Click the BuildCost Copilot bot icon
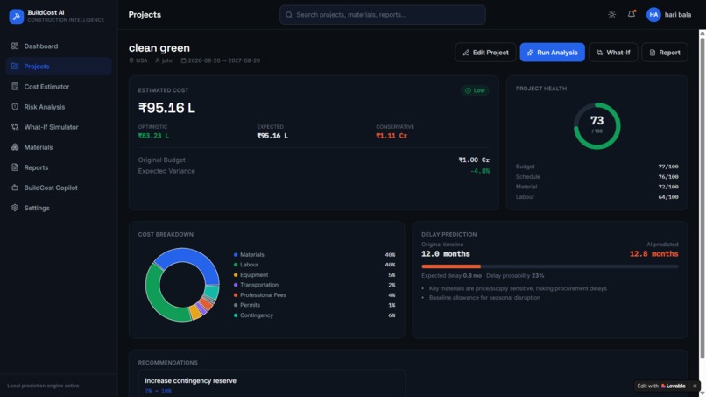 click(x=15, y=188)
